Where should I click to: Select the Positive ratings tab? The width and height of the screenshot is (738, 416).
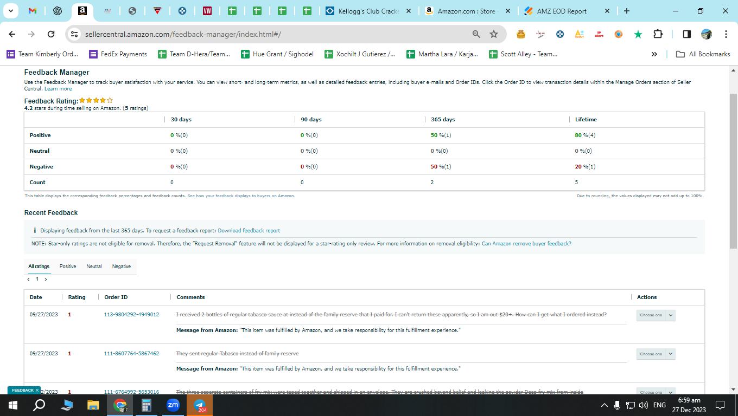(68, 266)
